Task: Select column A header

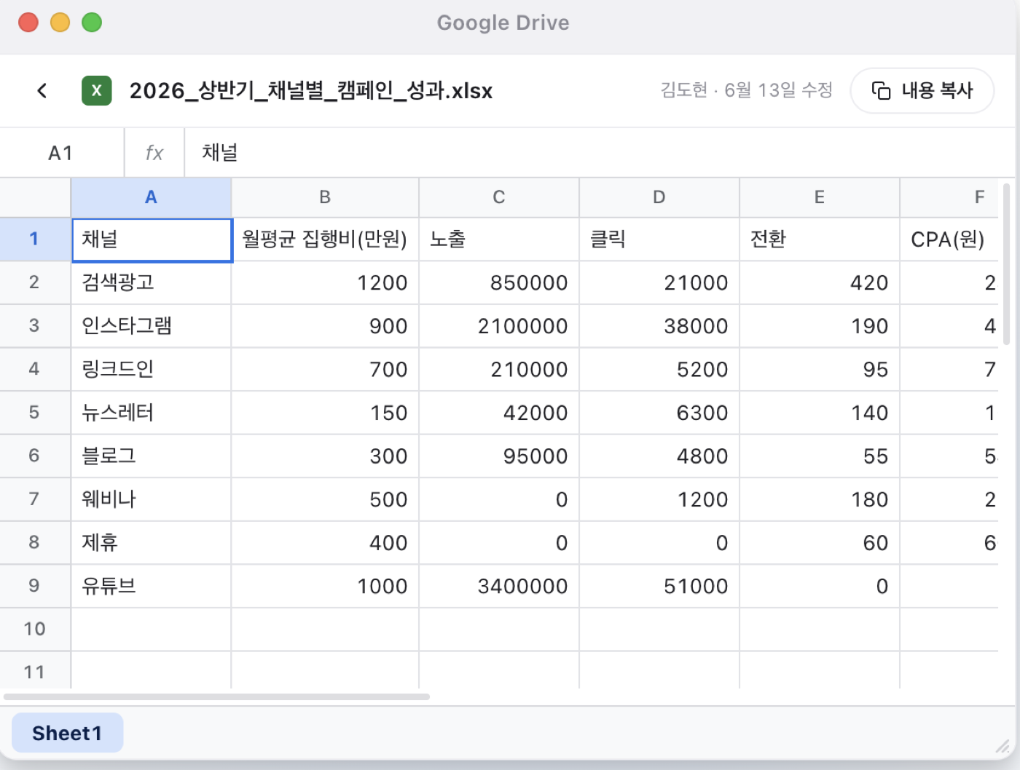Action: 151,197
